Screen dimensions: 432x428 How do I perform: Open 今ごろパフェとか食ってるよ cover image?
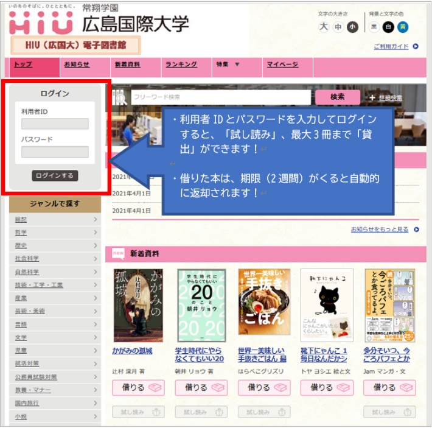pyautogui.click(x=390, y=306)
